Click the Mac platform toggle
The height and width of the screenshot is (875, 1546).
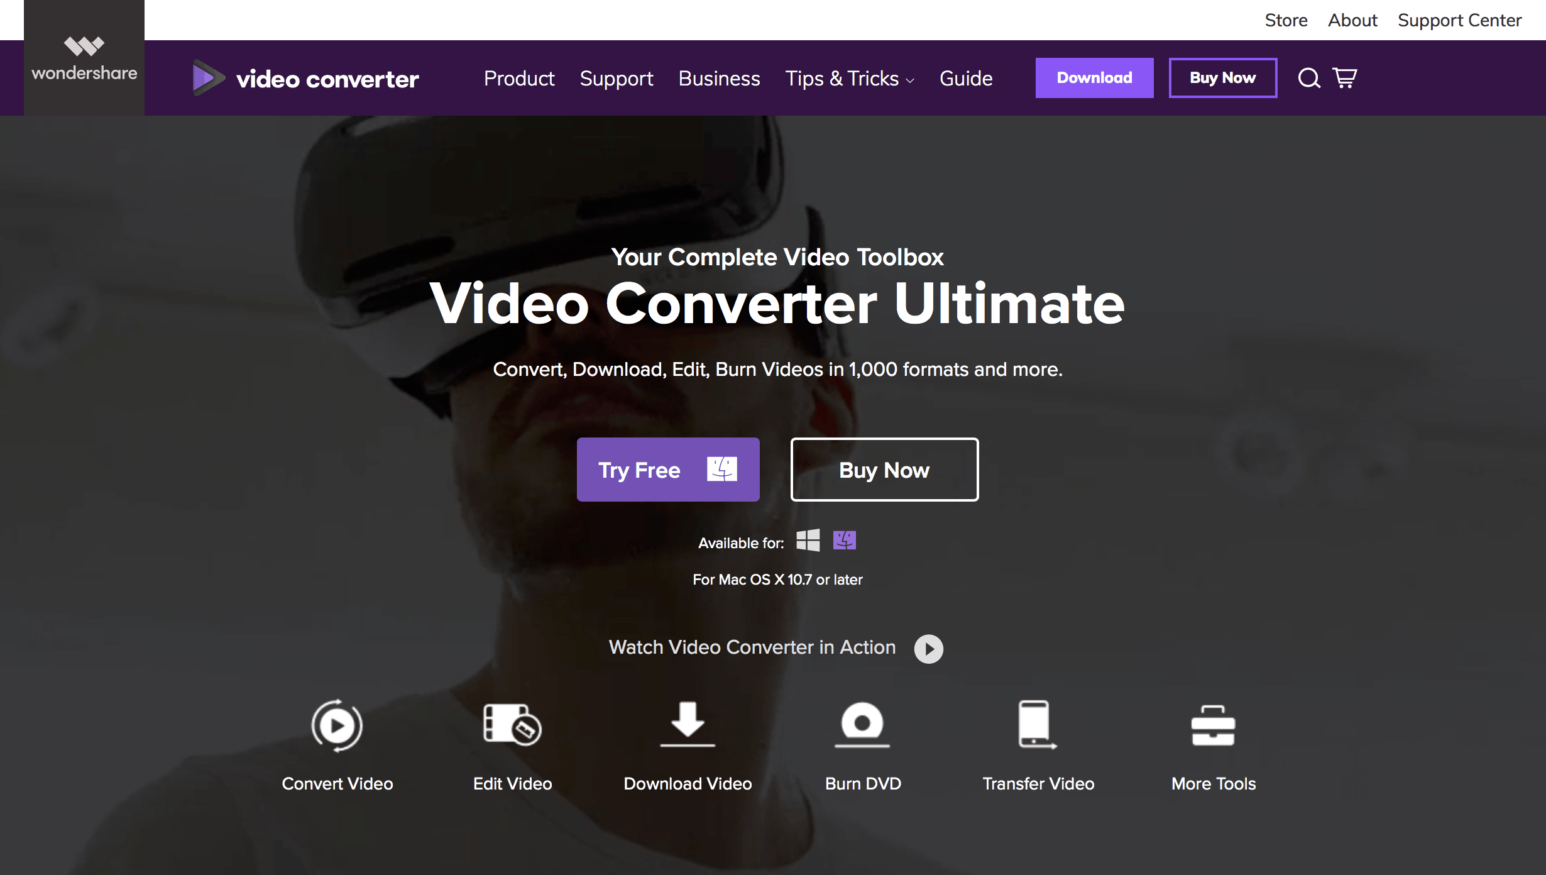[845, 542]
